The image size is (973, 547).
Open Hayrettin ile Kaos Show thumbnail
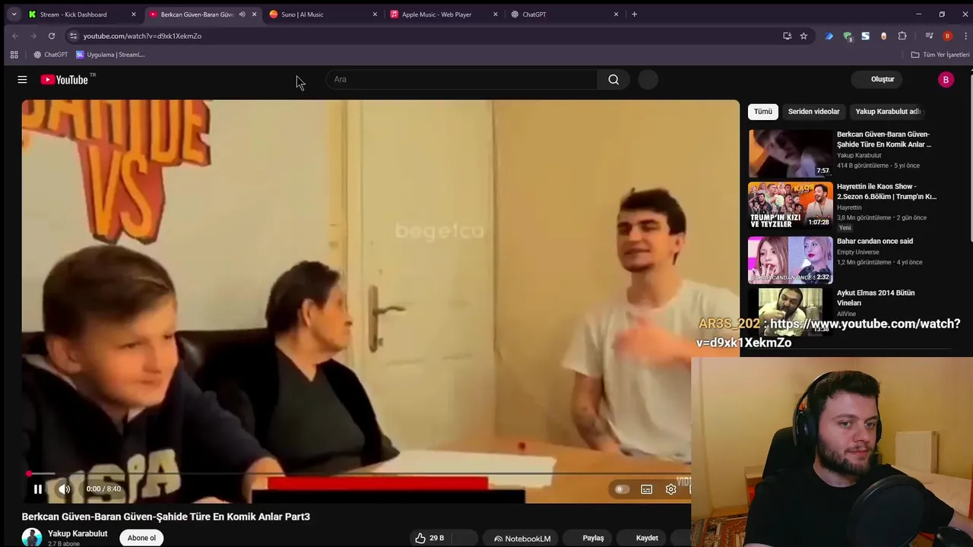(x=791, y=205)
